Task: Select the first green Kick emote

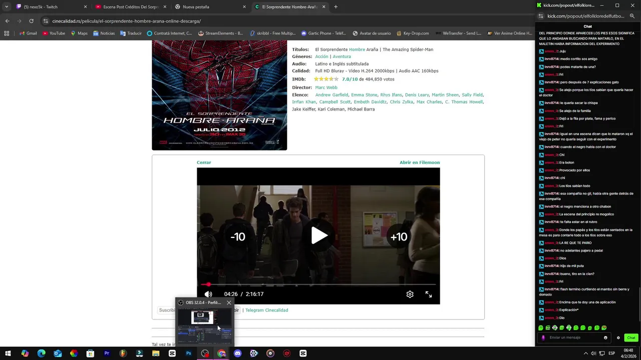Action: 541,328
